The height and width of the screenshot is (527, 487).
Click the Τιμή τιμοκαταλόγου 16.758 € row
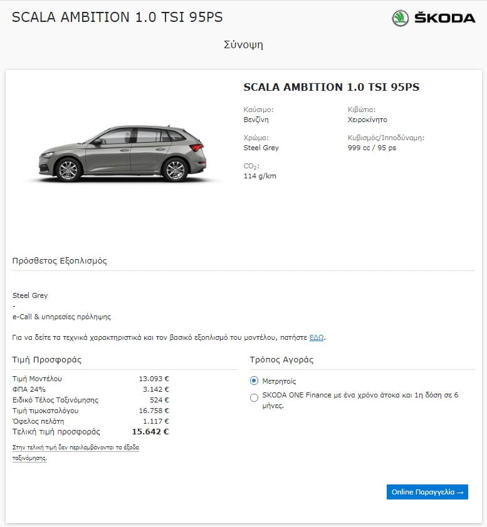pos(90,411)
